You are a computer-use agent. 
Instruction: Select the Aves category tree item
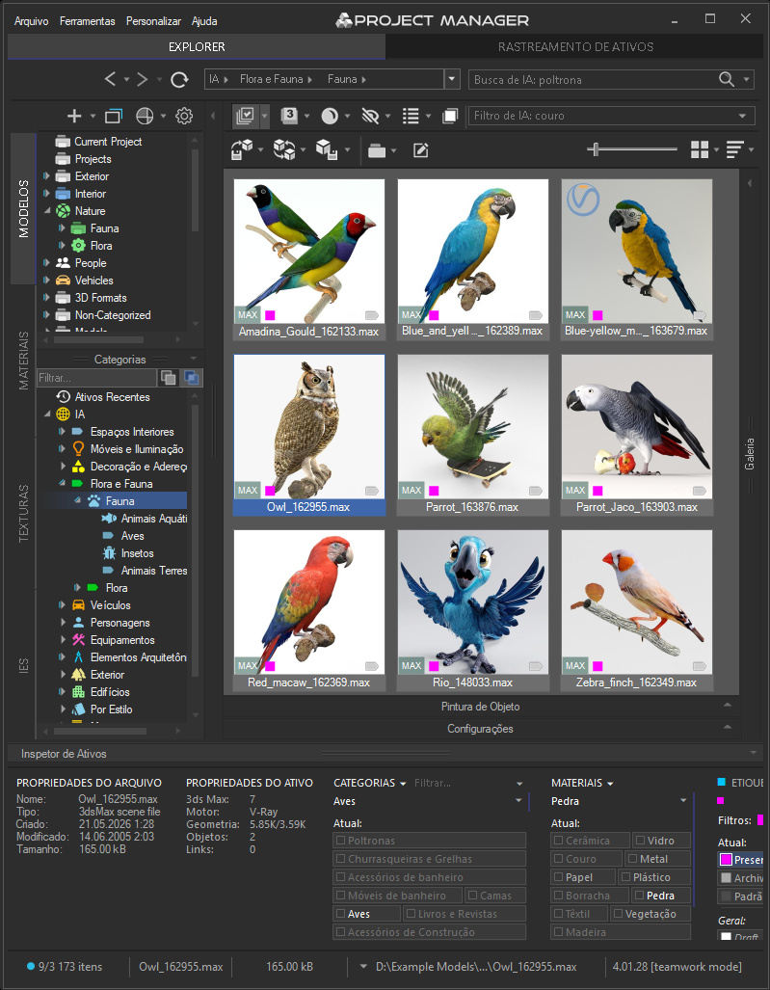tap(133, 535)
